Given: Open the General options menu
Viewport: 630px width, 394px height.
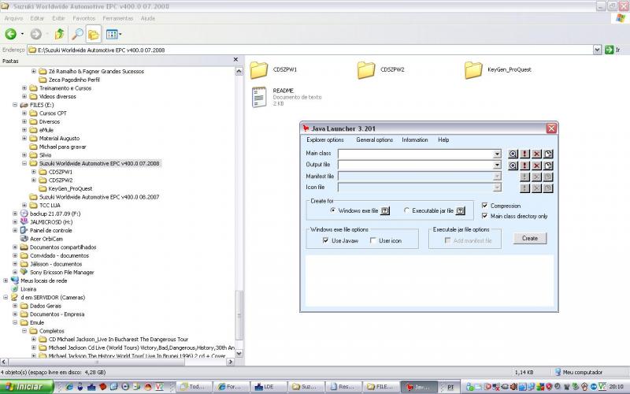Looking at the screenshot, I should pos(375,140).
